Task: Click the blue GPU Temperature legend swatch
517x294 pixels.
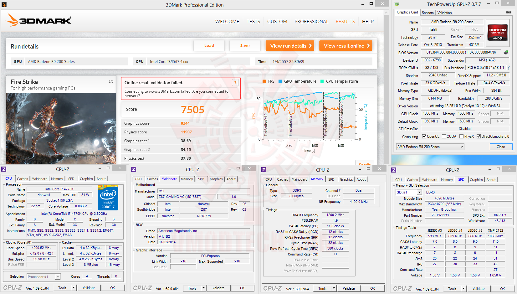Action: (x=280, y=81)
